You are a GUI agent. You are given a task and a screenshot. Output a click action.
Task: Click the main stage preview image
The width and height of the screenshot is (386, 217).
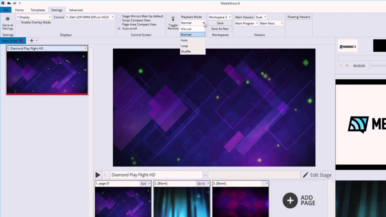pos(214,107)
